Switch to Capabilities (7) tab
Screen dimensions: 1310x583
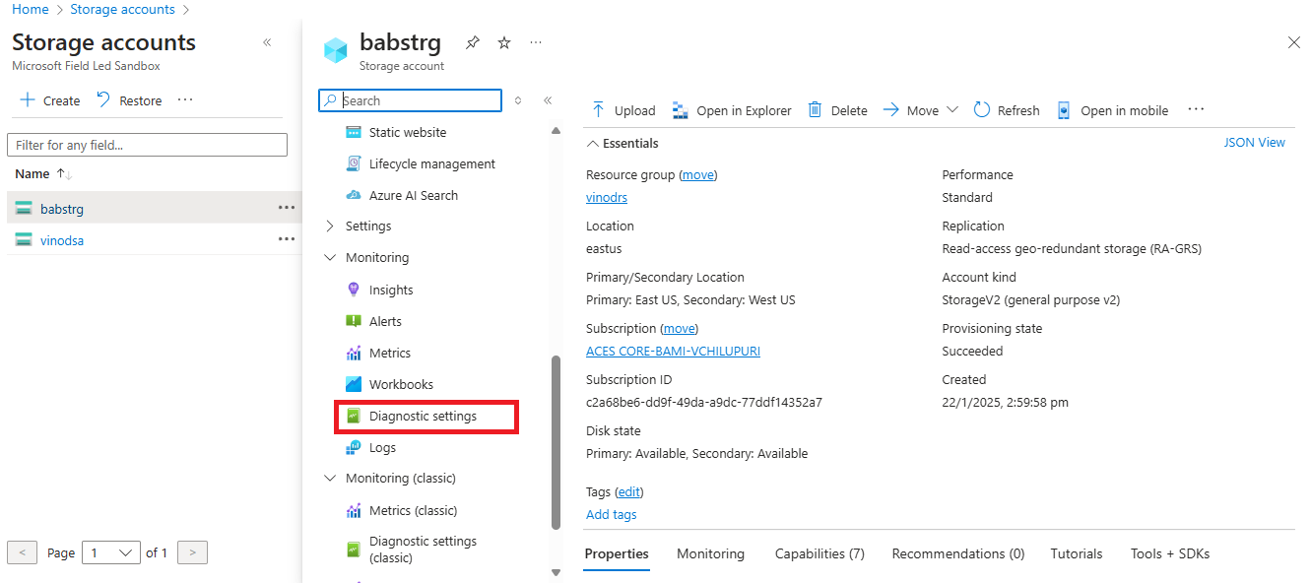[x=819, y=554]
